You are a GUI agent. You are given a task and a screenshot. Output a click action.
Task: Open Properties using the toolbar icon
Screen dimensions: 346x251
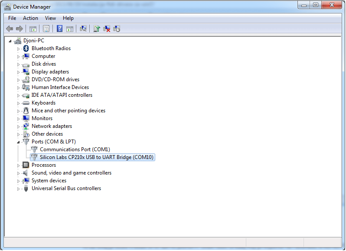[x=46, y=29]
